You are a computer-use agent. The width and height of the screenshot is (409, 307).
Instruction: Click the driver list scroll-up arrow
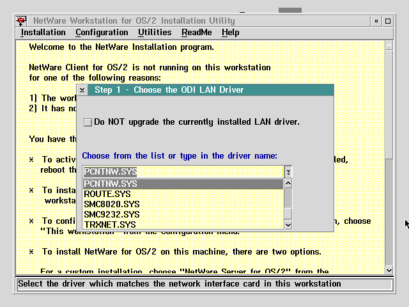pyautogui.click(x=288, y=184)
